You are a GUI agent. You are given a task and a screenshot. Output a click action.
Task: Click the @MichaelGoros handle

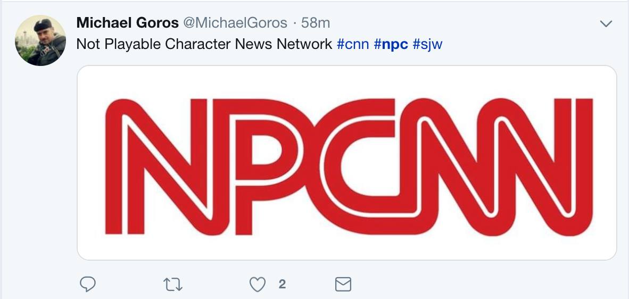pos(235,23)
